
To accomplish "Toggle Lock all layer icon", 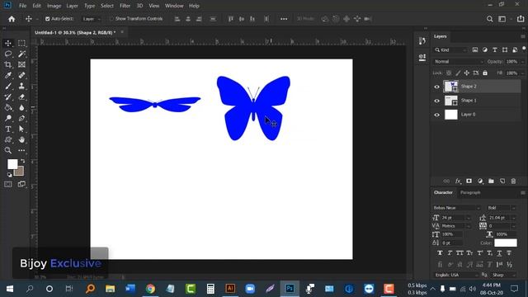I will [x=485, y=73].
